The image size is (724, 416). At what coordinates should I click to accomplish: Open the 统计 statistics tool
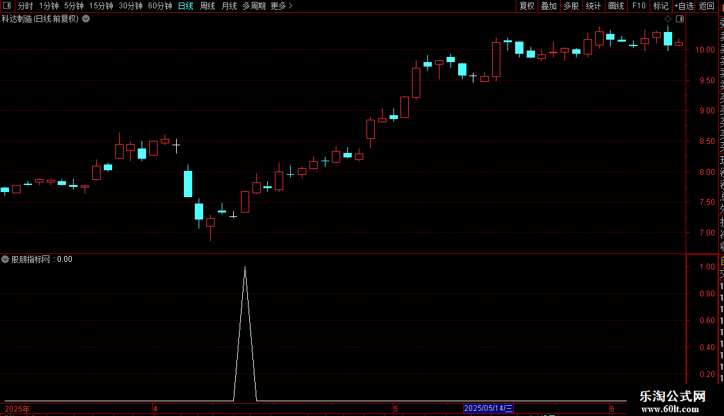click(593, 6)
